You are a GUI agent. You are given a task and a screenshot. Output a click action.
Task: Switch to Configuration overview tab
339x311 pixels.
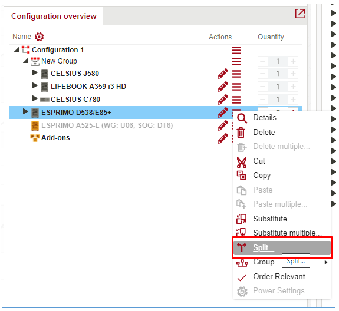coord(54,16)
